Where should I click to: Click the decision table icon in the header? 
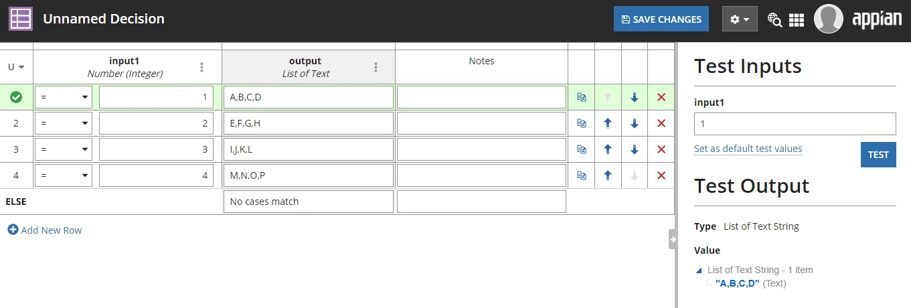(x=21, y=19)
